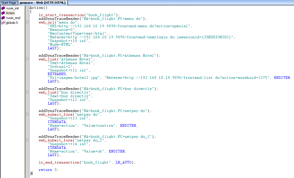Click the "Snapshot=t11.inf" argument
The image size is (294, 178).
(x=68, y=70)
